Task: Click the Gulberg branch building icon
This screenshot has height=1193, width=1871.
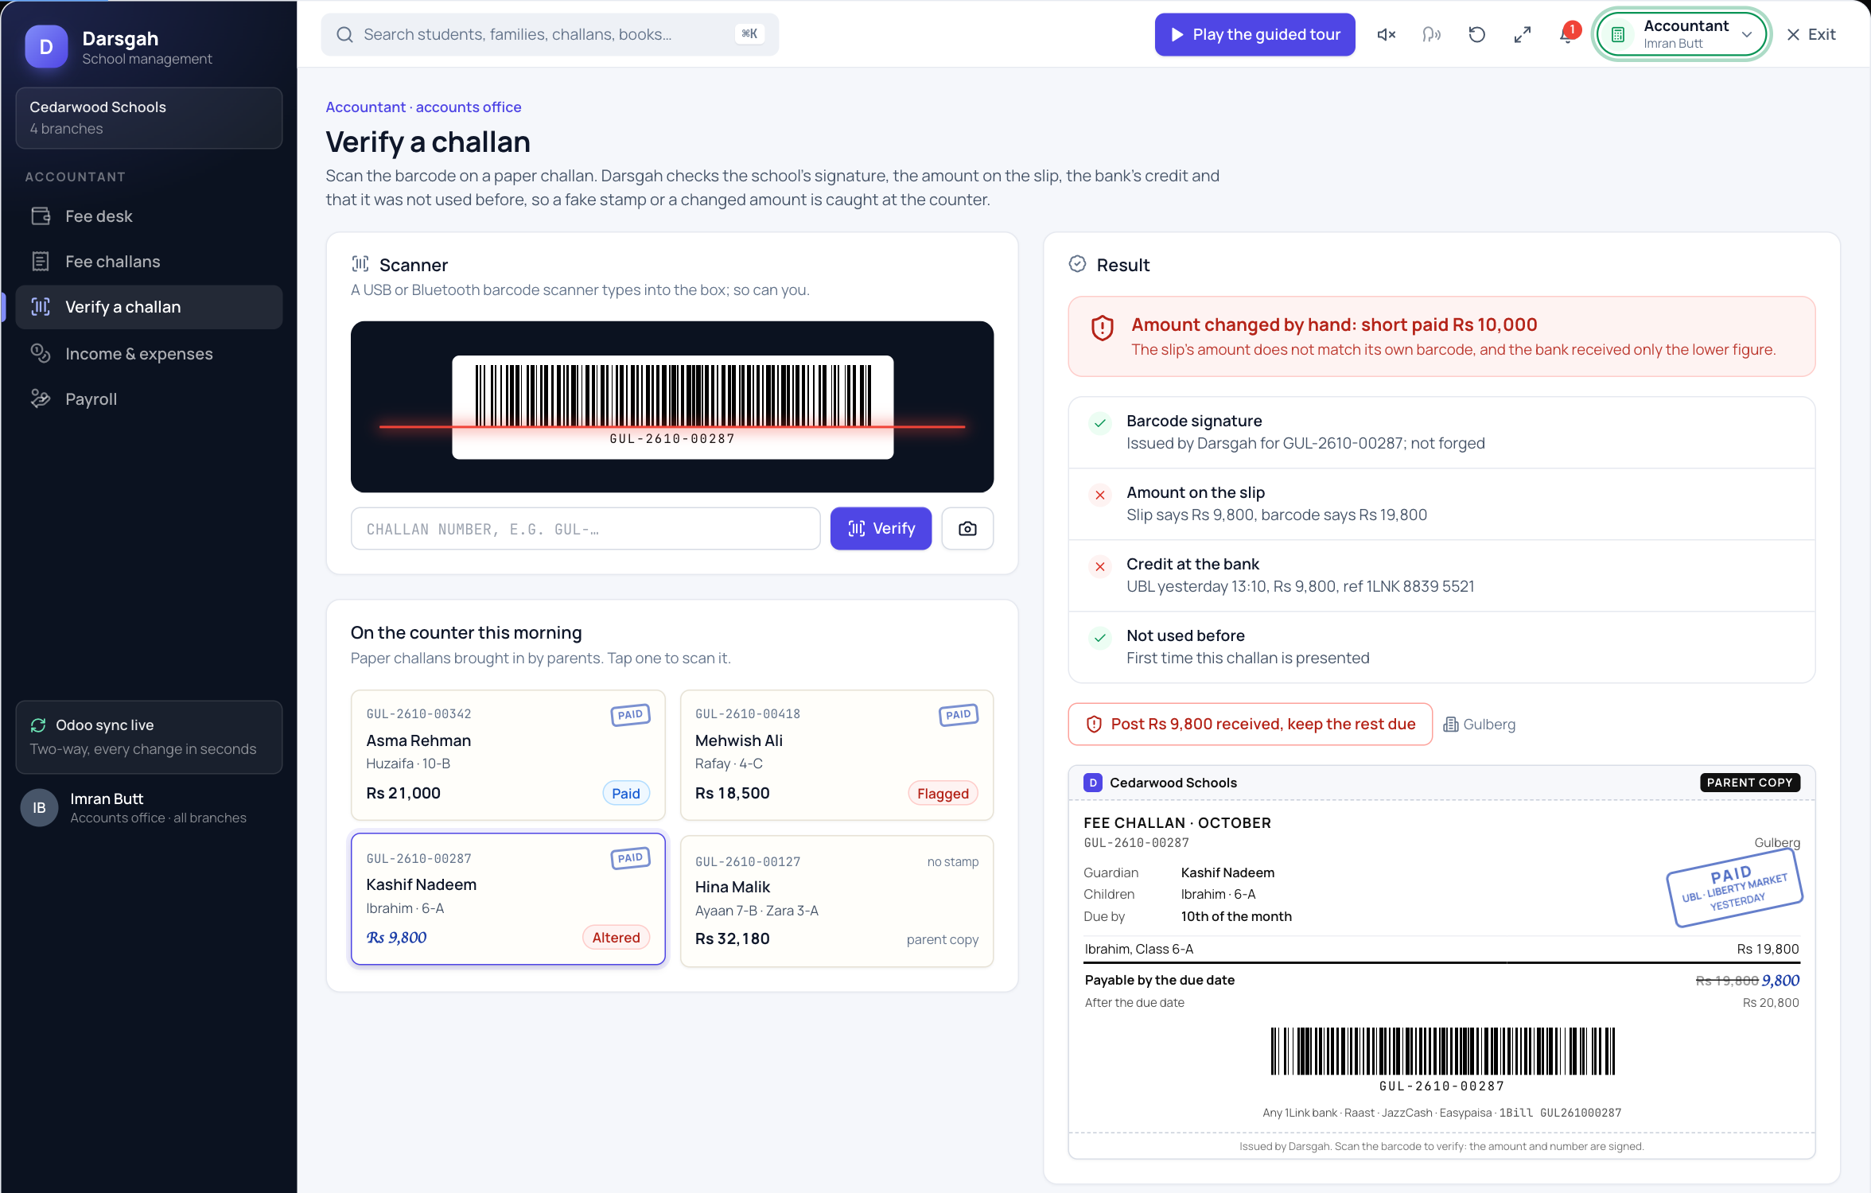Action: [x=1451, y=724]
